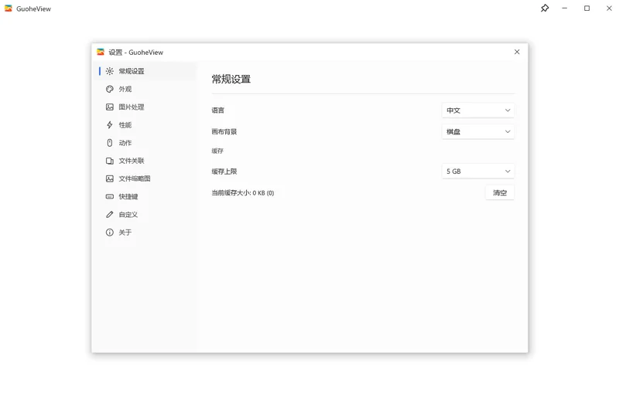The image size is (619, 394).
Task: Go to 图片处理 settings
Action: pyautogui.click(x=145, y=107)
